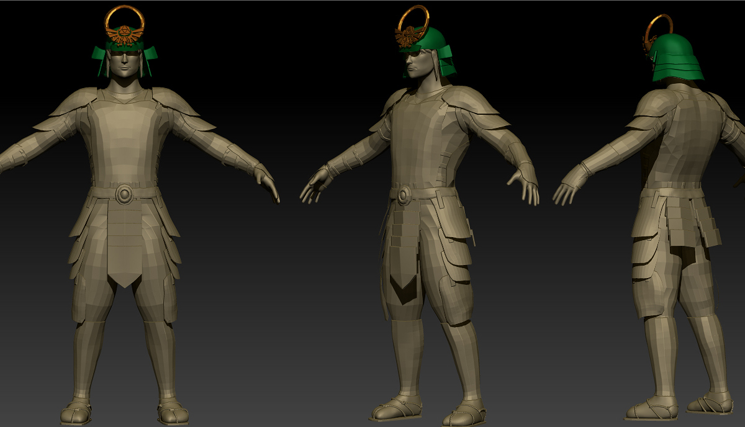
Task: Click the golden ring crest on front-view helmet
Action: tap(125, 25)
